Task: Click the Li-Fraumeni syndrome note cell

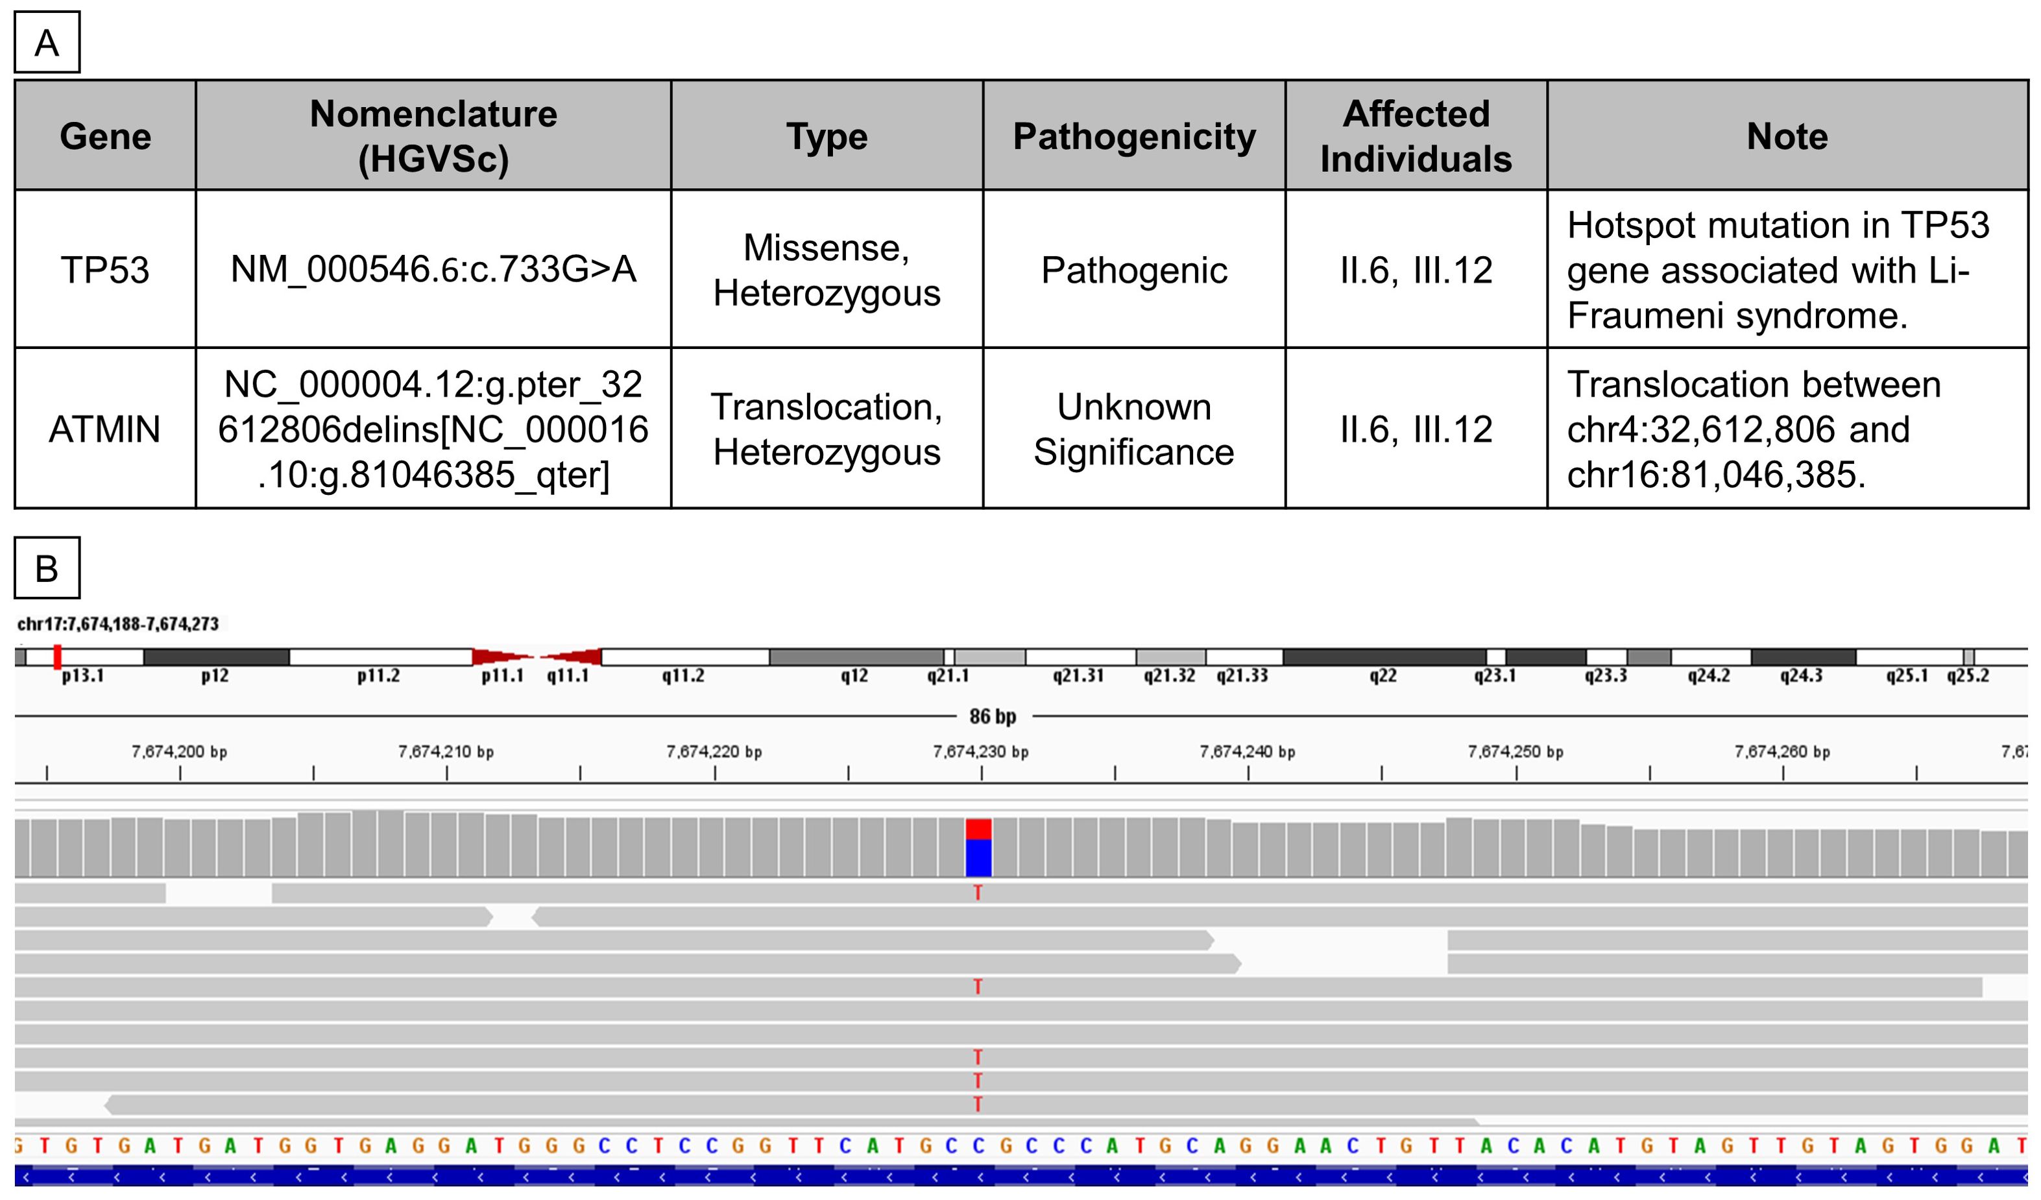Action: coord(1787,270)
